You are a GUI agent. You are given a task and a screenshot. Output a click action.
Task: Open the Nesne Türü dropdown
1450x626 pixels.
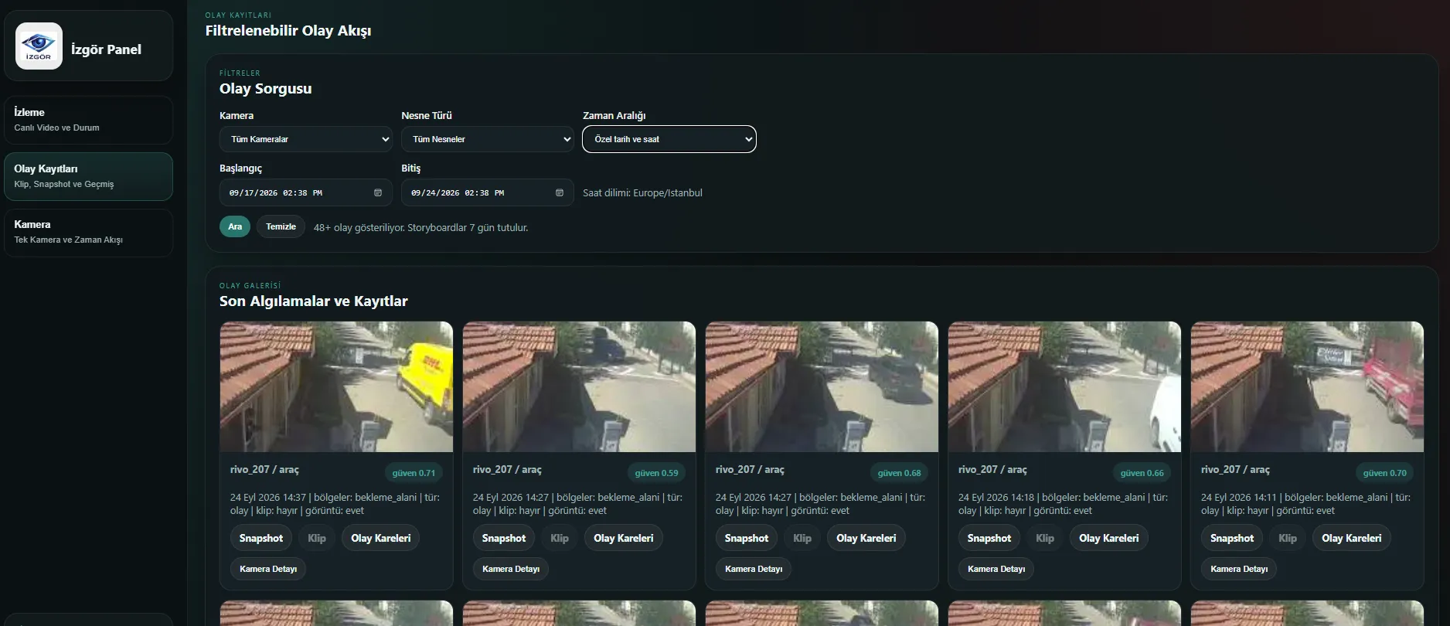(x=488, y=139)
